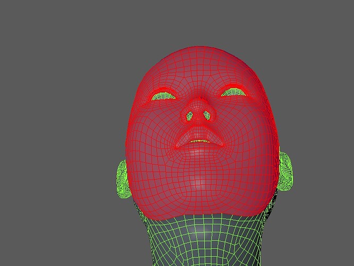
Task: Select the highlighted brow above left eye
Action: tap(163, 90)
